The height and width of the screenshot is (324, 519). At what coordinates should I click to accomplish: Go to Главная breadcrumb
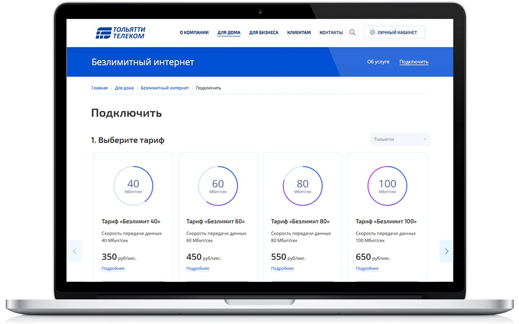pos(99,88)
